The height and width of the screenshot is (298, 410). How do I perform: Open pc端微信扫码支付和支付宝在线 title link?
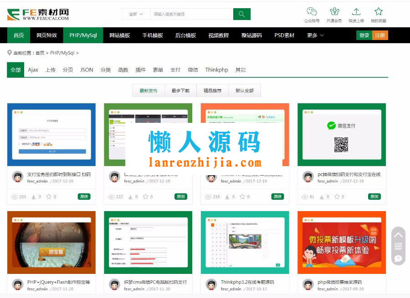pyautogui.click(x=349, y=174)
